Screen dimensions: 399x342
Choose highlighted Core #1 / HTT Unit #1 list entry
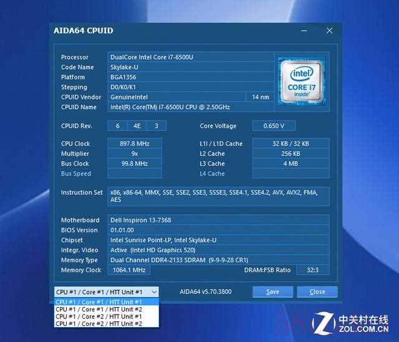(x=99, y=302)
